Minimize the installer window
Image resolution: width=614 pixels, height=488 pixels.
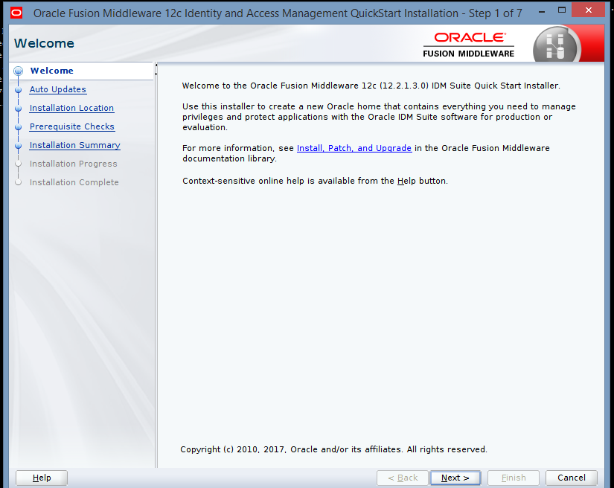[x=542, y=12]
